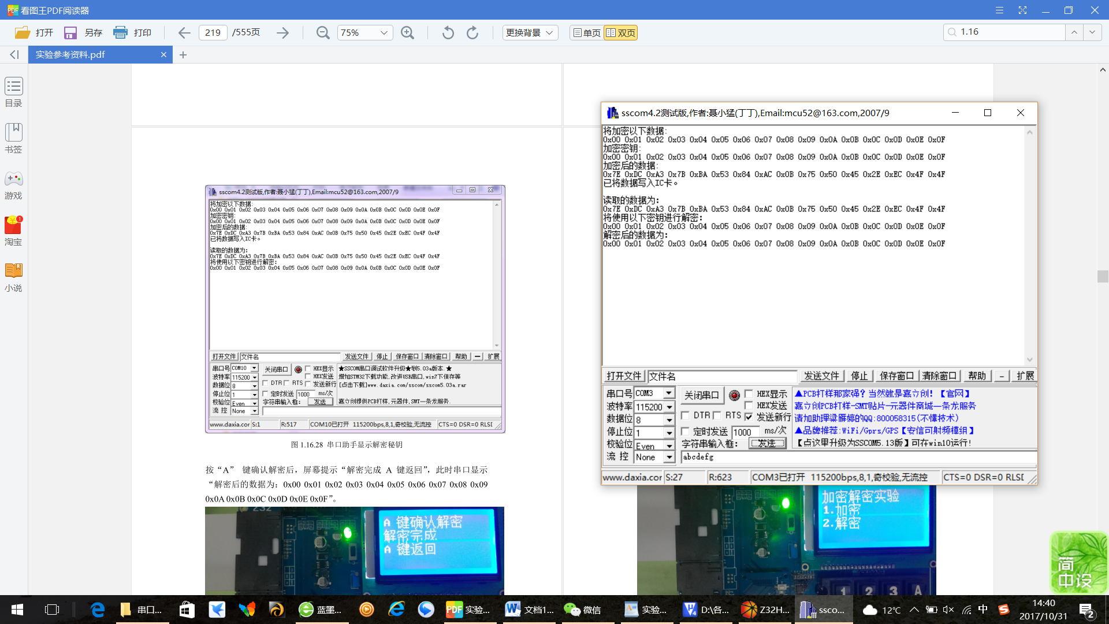Uncheck the 发送新行 checkbox

[749, 417]
